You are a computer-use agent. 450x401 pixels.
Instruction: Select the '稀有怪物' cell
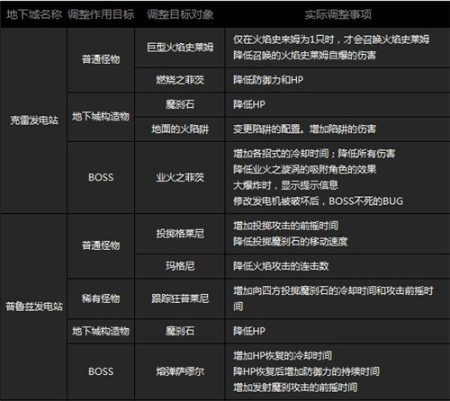(101, 299)
